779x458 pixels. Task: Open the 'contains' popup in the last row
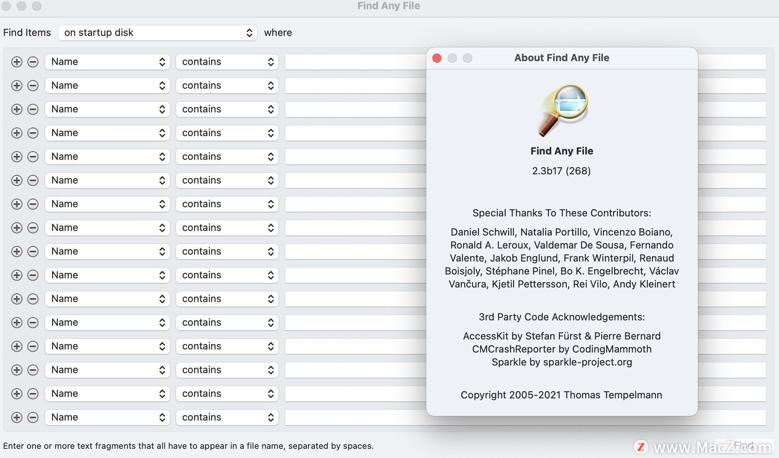coord(227,417)
